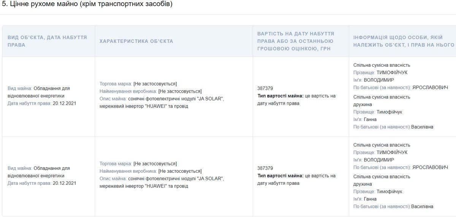Click the "Вид об'єкта, дата набуття права" column header
The width and height of the screenshot is (456, 217).
(x=47, y=41)
